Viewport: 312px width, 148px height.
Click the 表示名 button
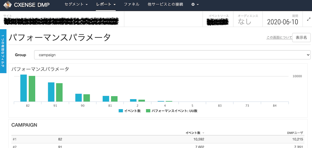pos(301,37)
